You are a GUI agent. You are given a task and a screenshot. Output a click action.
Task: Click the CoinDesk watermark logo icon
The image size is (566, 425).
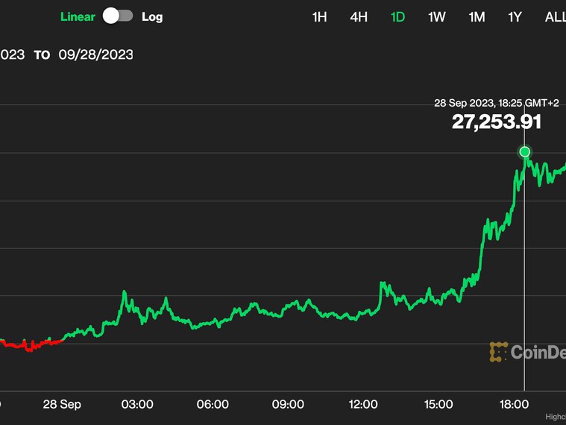click(x=498, y=352)
